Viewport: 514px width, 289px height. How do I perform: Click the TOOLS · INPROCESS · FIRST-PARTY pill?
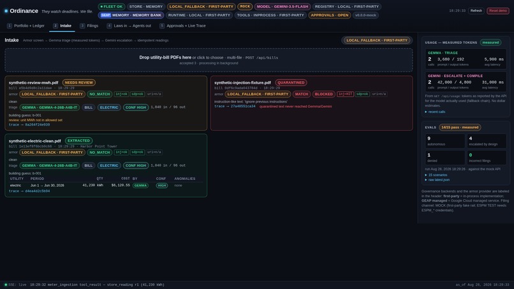point(270,15)
